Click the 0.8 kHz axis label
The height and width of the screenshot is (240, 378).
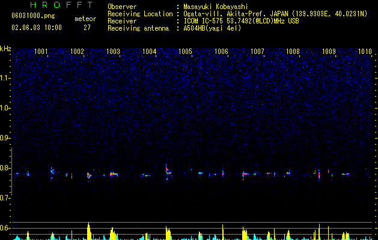coord(4,168)
